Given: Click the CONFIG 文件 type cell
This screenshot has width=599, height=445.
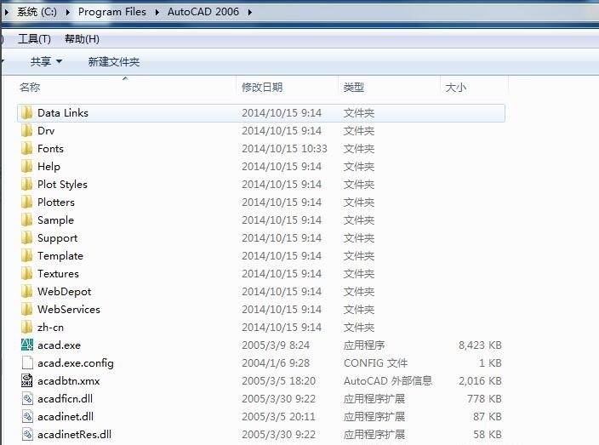Looking at the screenshot, I should (x=376, y=362).
